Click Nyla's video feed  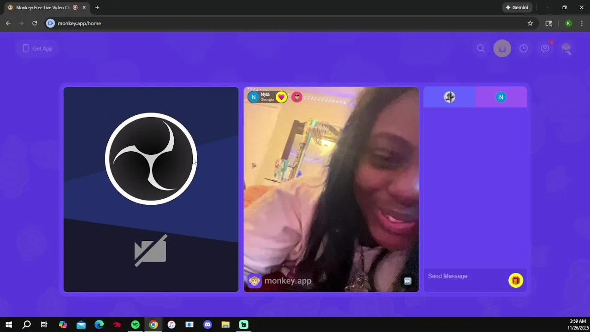click(331, 190)
